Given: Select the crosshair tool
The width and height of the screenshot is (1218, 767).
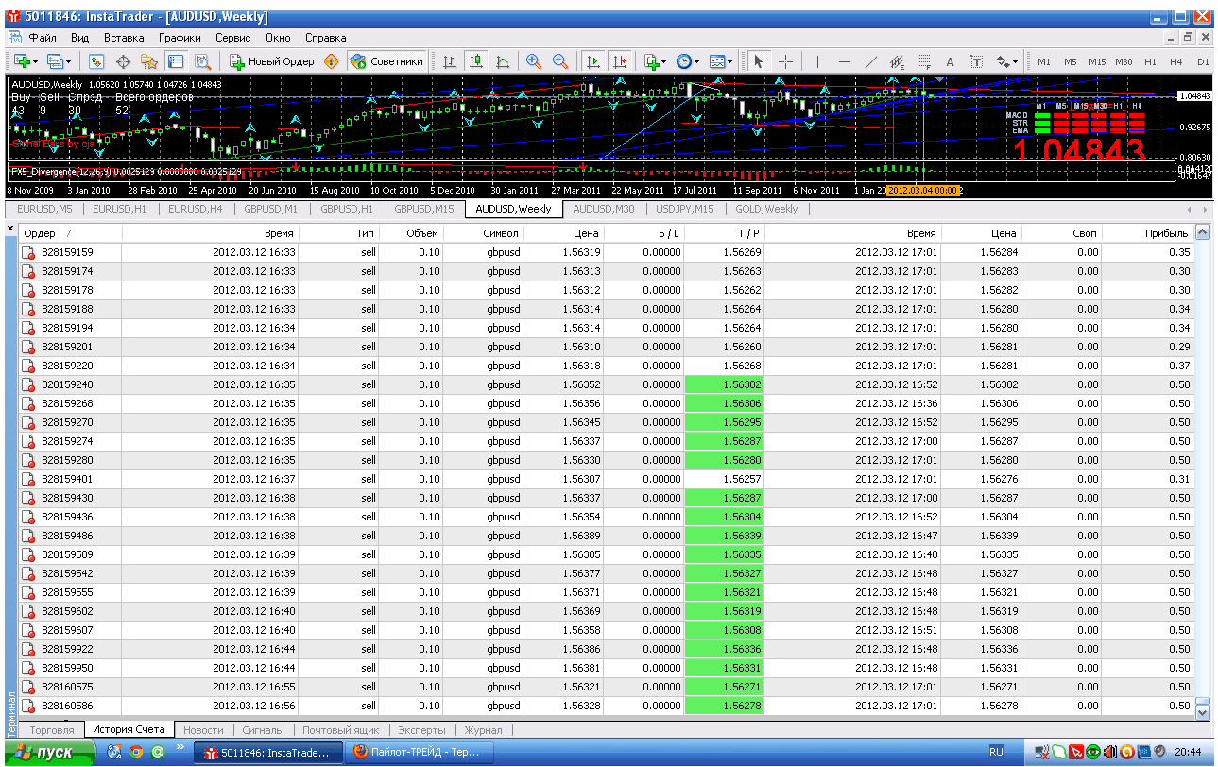Looking at the screenshot, I should (785, 61).
